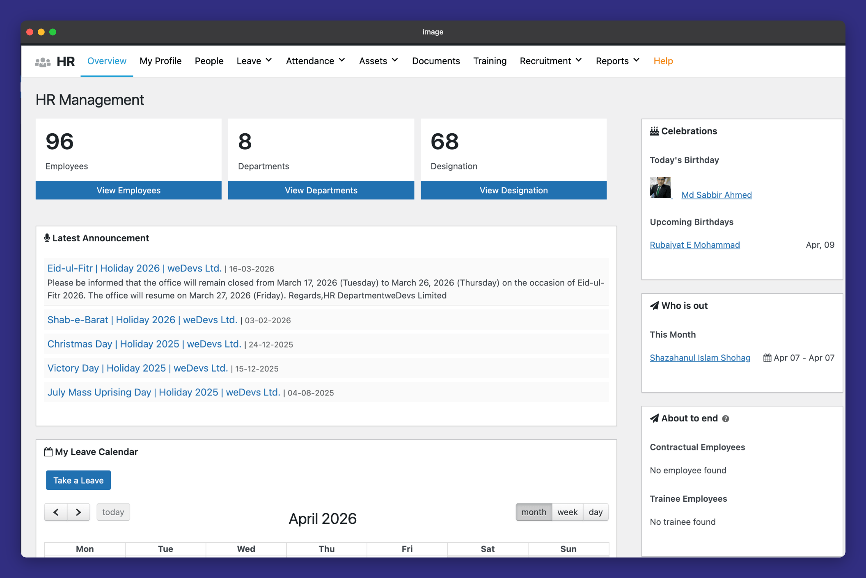Viewport: 866px width, 578px height.
Task: Open the My Profile tab
Action: 160,61
